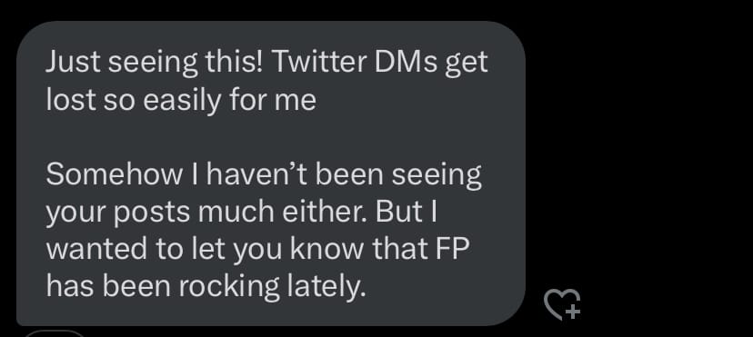The width and height of the screenshot is (753, 337).
Task: Select the line 'lost so easily for me'
Action: pos(181,100)
